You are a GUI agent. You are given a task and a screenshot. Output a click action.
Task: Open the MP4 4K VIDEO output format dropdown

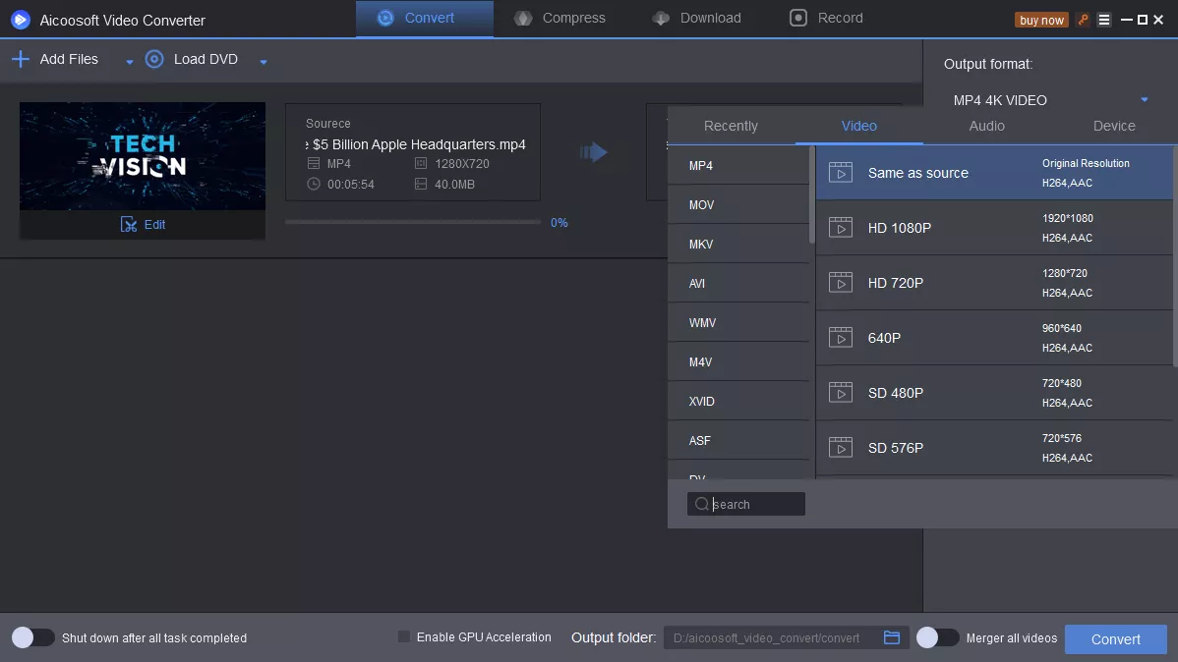pos(1144,100)
